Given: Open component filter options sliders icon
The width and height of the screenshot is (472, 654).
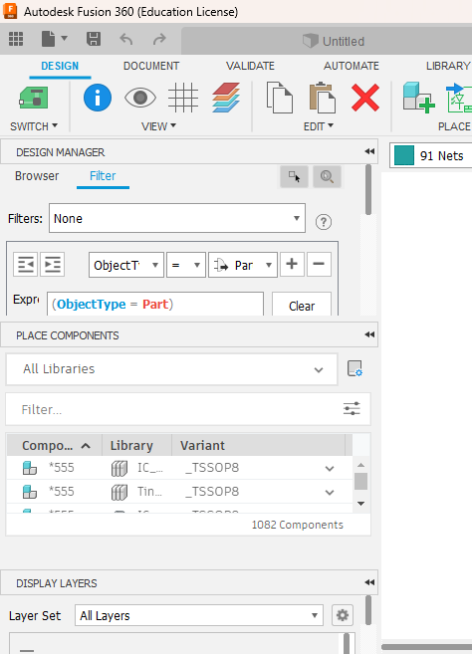Looking at the screenshot, I should (352, 409).
